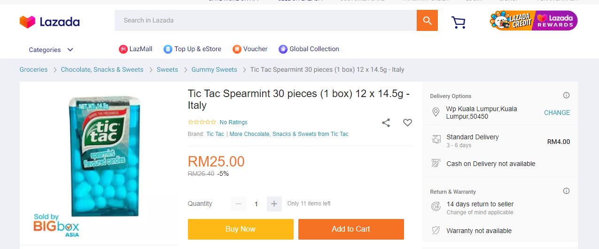The image size is (599, 249).
Task: Click the Lazada logo
Action: (x=49, y=22)
